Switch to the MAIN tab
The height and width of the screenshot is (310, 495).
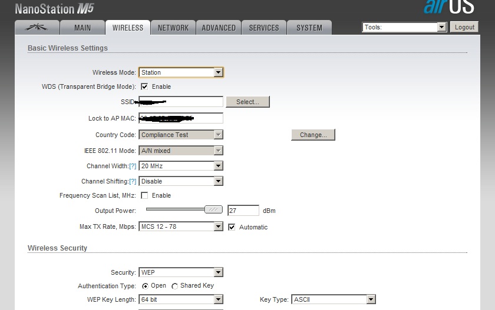tap(82, 28)
